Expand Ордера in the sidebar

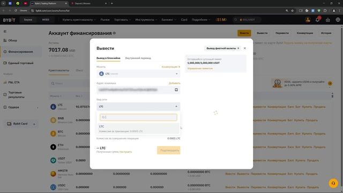[21, 107]
